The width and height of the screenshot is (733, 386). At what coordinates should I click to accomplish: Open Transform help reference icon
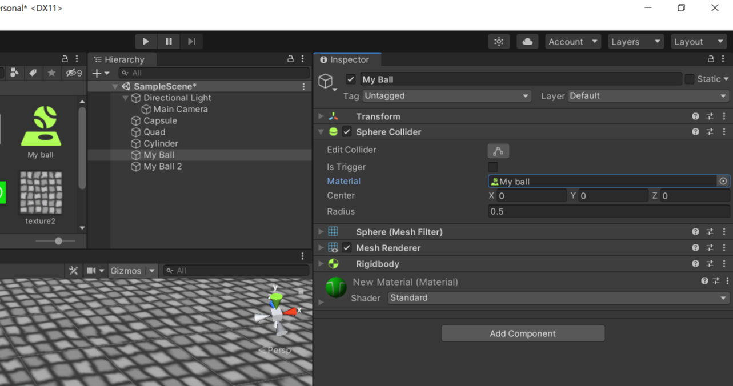click(x=695, y=116)
